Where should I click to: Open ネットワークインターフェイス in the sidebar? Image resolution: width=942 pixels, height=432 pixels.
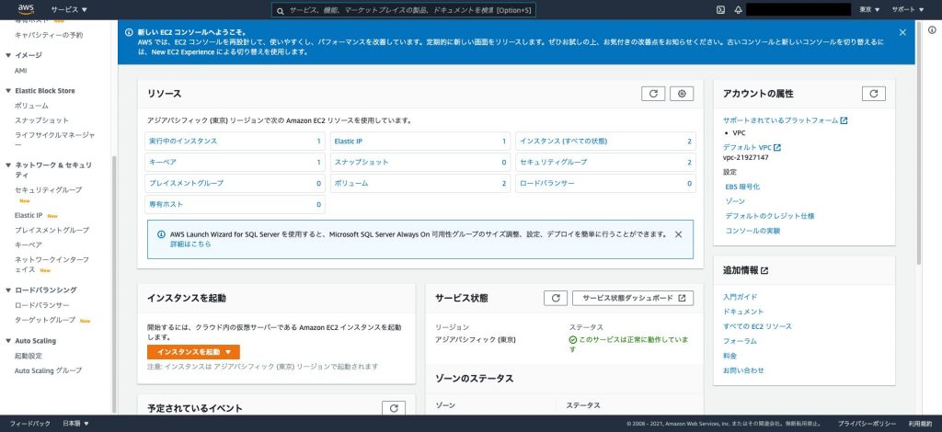point(52,266)
